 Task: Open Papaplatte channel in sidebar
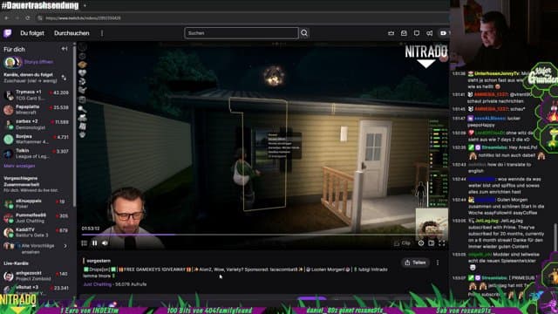[x=37, y=109]
